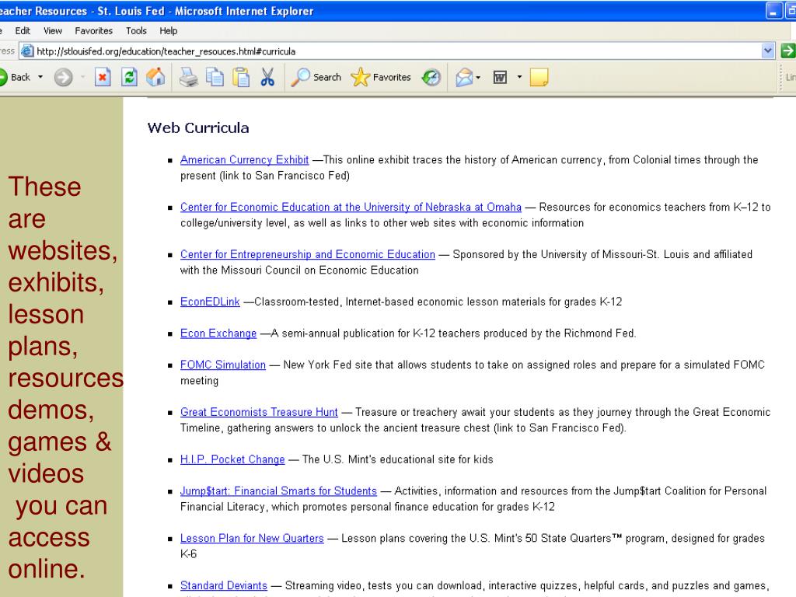Click the yellow note icon in toolbar

tap(539, 77)
